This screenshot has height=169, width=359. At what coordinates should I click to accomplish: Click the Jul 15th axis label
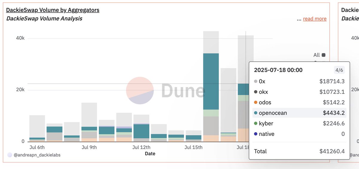tap(193, 147)
